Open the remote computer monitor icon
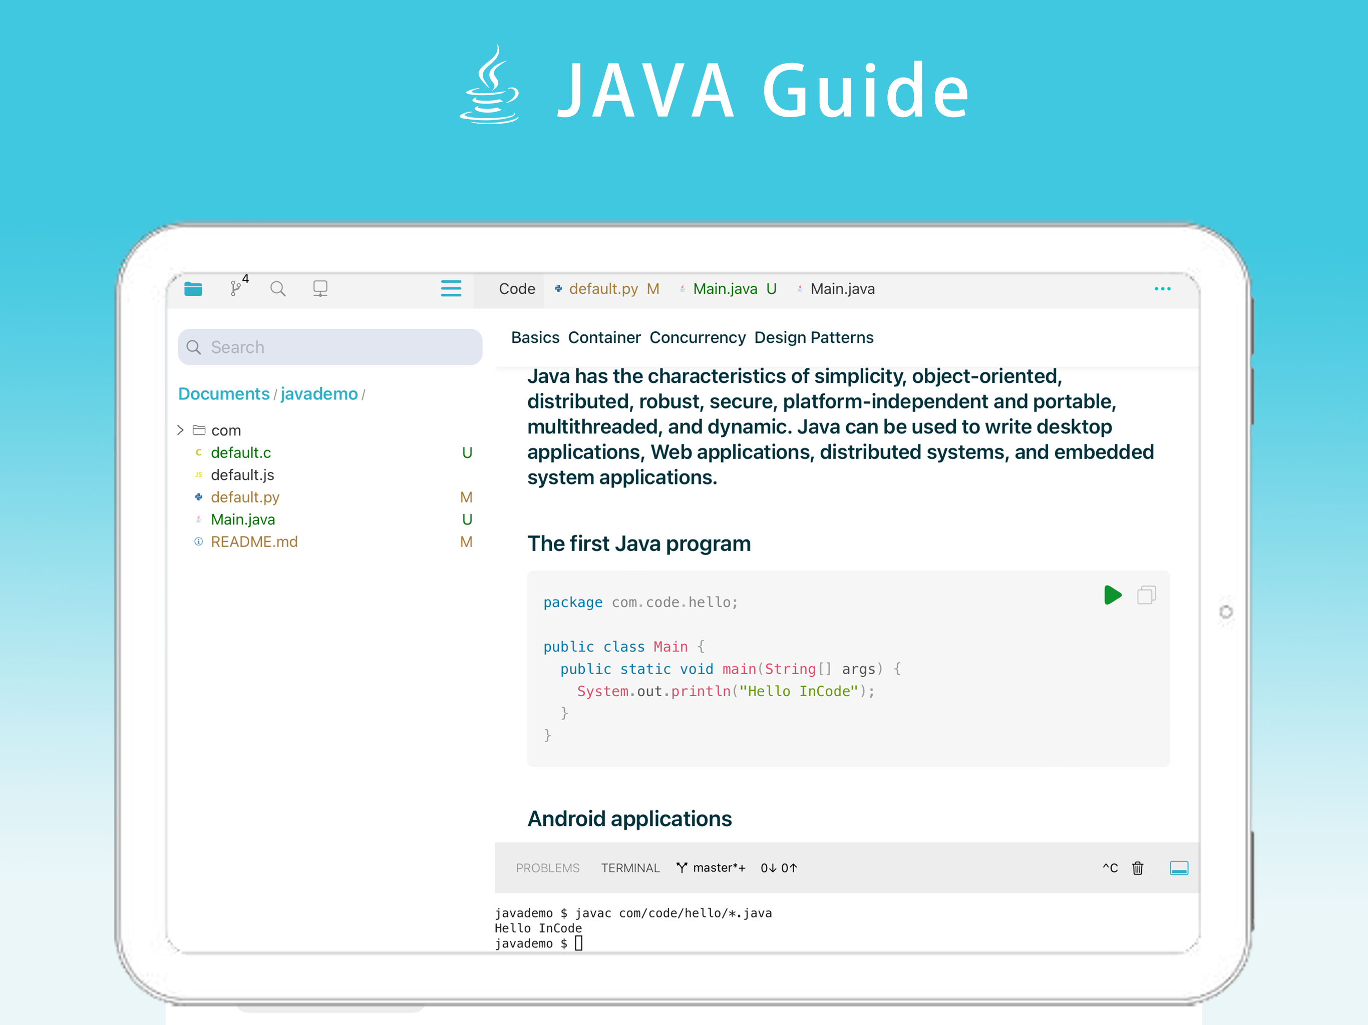 point(320,289)
